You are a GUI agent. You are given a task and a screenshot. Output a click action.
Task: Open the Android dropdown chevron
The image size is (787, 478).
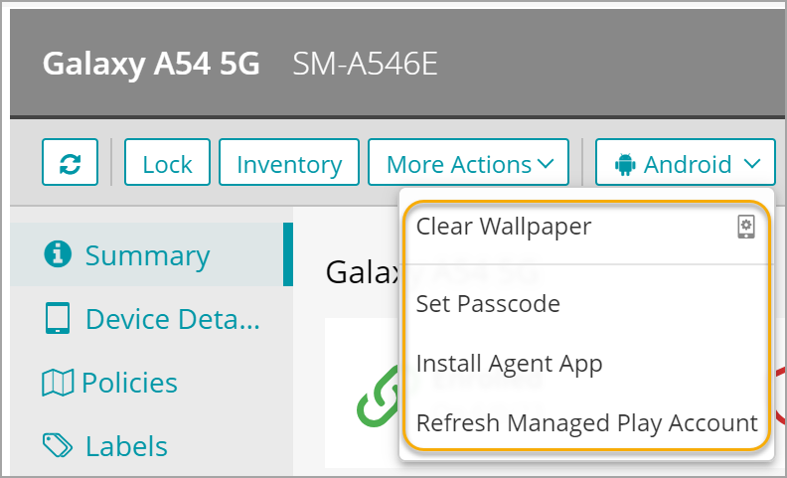tap(752, 164)
